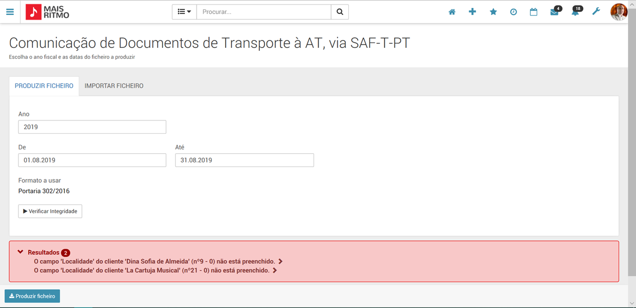
Task: Collapse the Resultados panel chevron
Action: point(20,252)
